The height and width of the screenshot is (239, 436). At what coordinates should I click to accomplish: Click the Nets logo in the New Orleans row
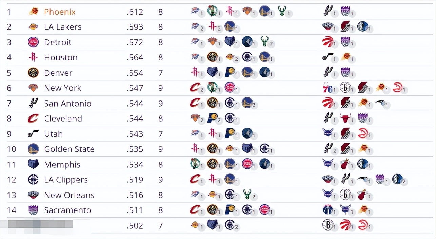coord(345,194)
